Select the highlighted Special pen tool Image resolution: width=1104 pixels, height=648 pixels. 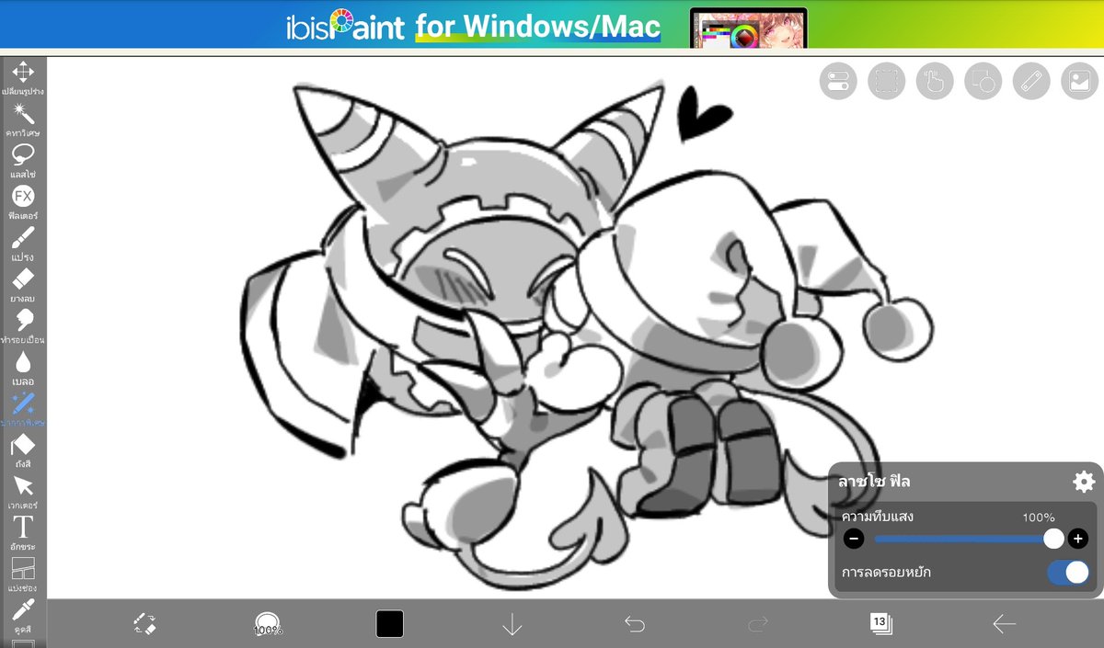click(23, 409)
